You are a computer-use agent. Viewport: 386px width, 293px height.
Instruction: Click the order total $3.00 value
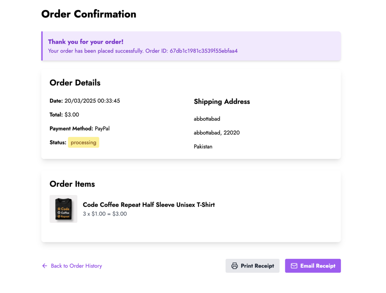(72, 115)
